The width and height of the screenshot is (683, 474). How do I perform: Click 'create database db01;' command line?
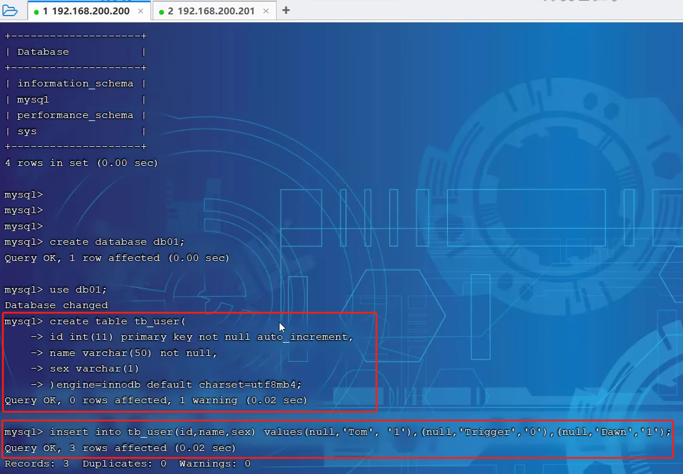pos(95,242)
